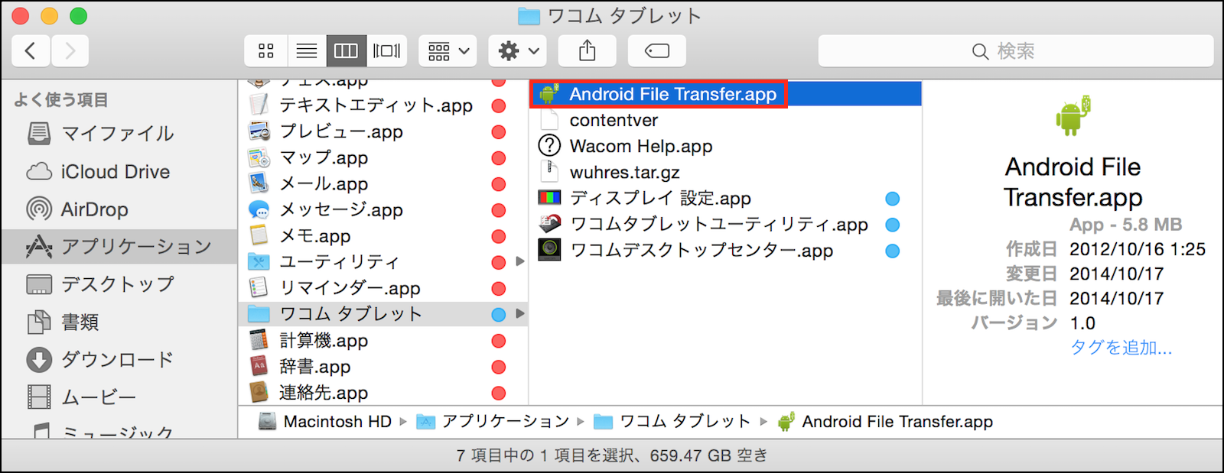Click the マップ.app icon
This screenshot has height=473, width=1224.
click(259, 157)
